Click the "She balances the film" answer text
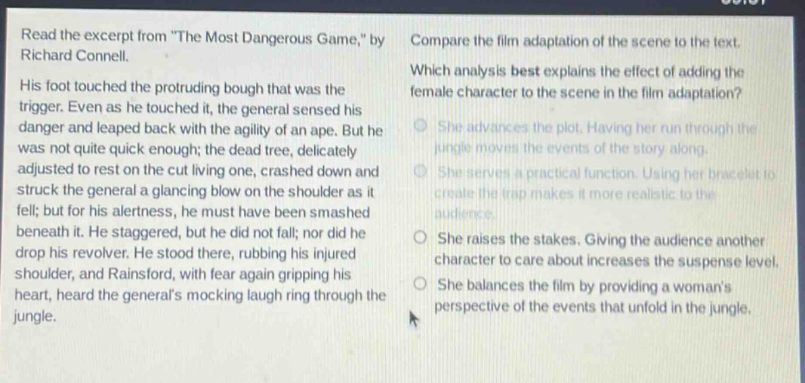The width and height of the screenshot is (805, 383). (593, 295)
